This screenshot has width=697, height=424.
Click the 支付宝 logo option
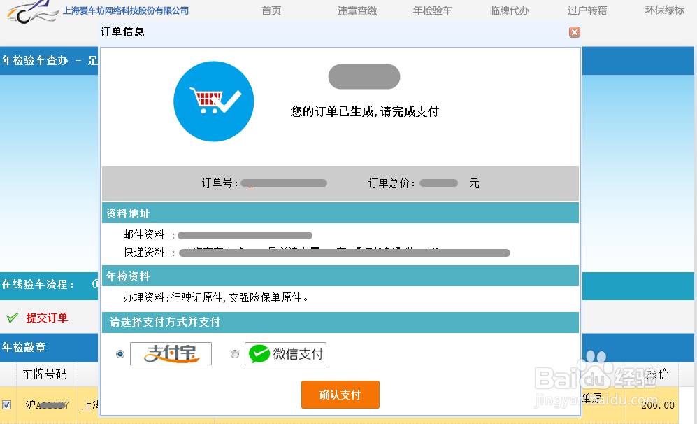click(x=171, y=354)
